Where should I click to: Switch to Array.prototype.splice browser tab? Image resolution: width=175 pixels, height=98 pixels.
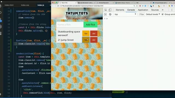coord(161,3)
